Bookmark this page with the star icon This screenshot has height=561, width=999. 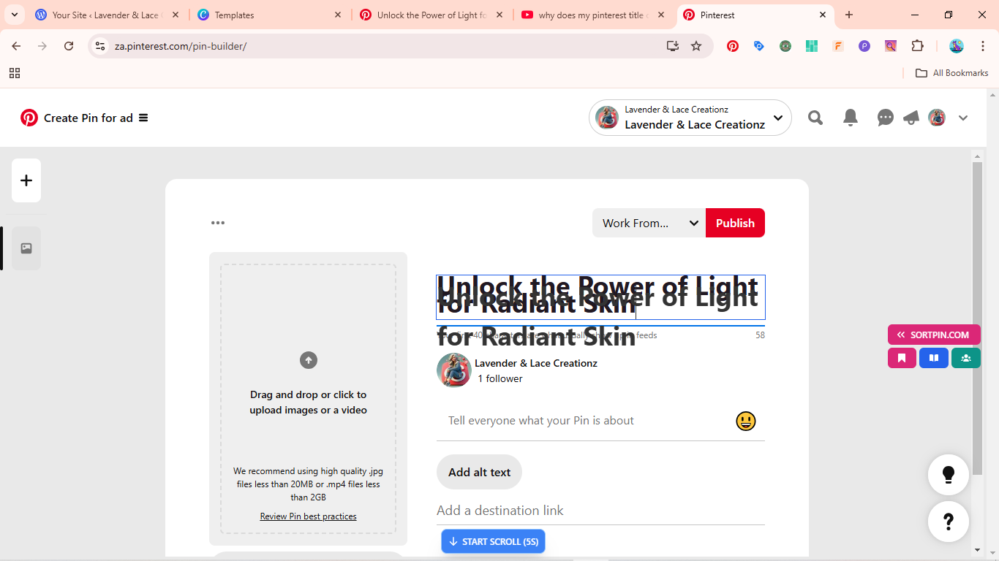696,46
